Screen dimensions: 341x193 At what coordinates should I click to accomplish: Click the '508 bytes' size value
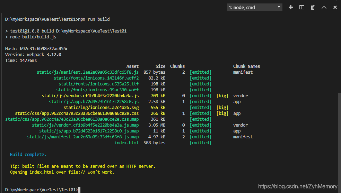point(155,143)
